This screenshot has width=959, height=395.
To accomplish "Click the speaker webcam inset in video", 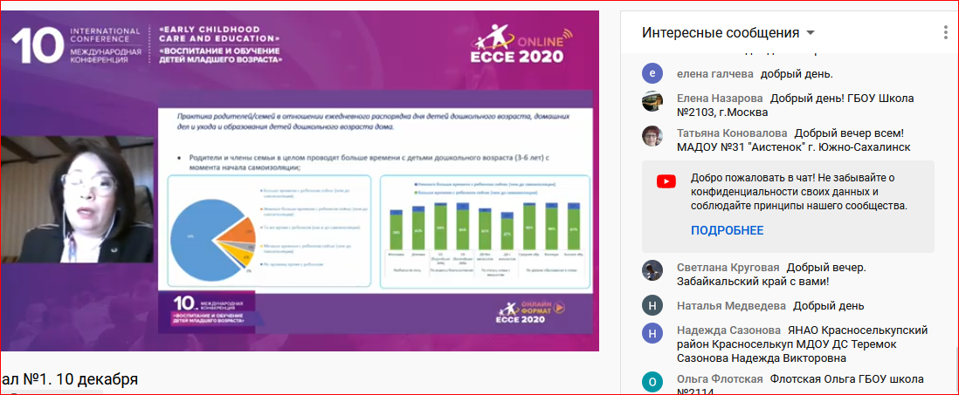I will [x=77, y=199].
